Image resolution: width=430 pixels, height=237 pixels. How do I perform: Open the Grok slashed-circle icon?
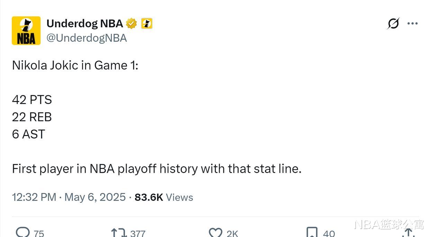click(393, 23)
